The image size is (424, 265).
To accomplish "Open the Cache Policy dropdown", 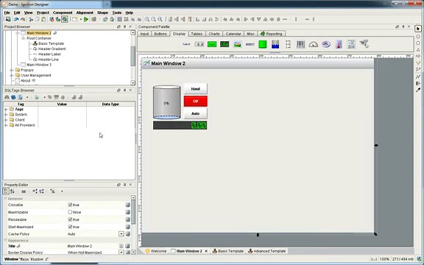I will [121, 234].
